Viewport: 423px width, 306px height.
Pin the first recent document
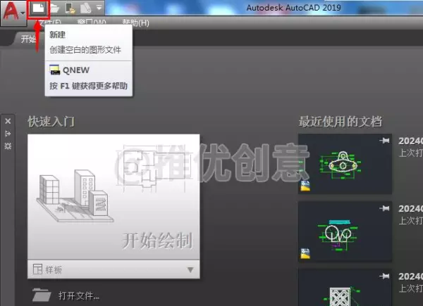click(384, 140)
